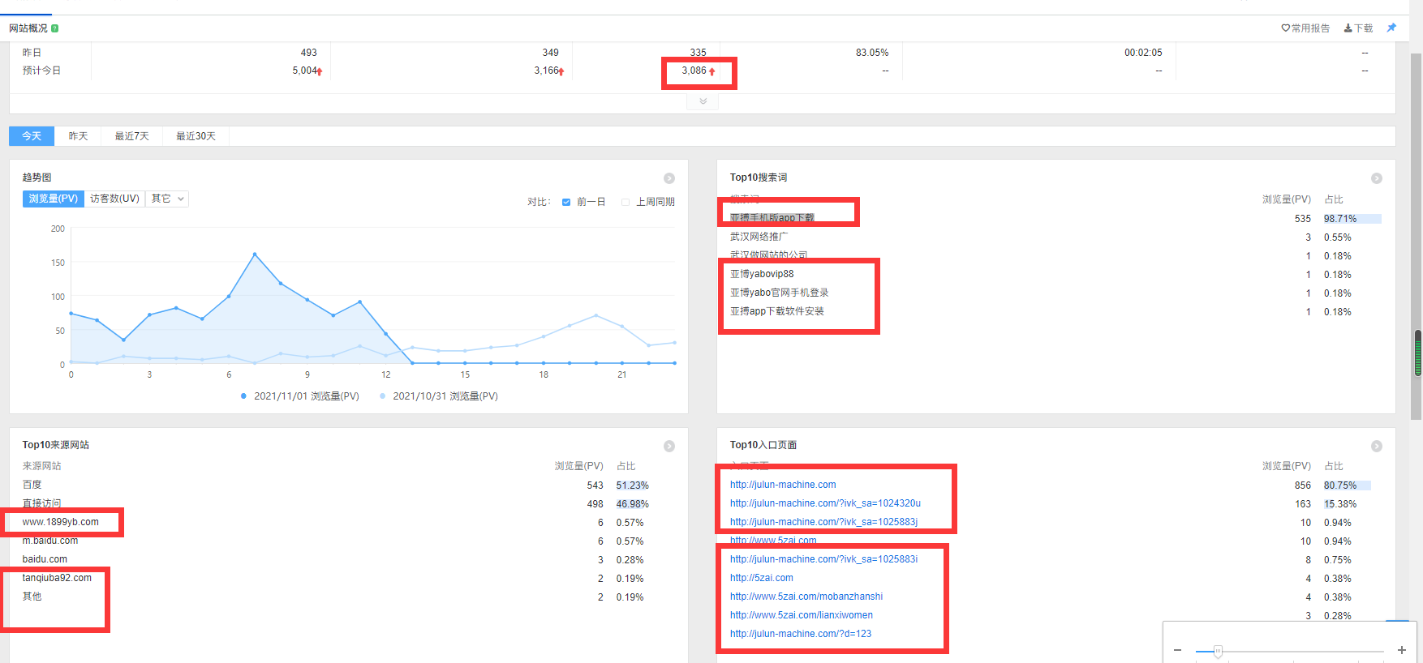Open details arrow in 趋势图 panel
Screen dimensions: 1423x663
tap(669, 178)
